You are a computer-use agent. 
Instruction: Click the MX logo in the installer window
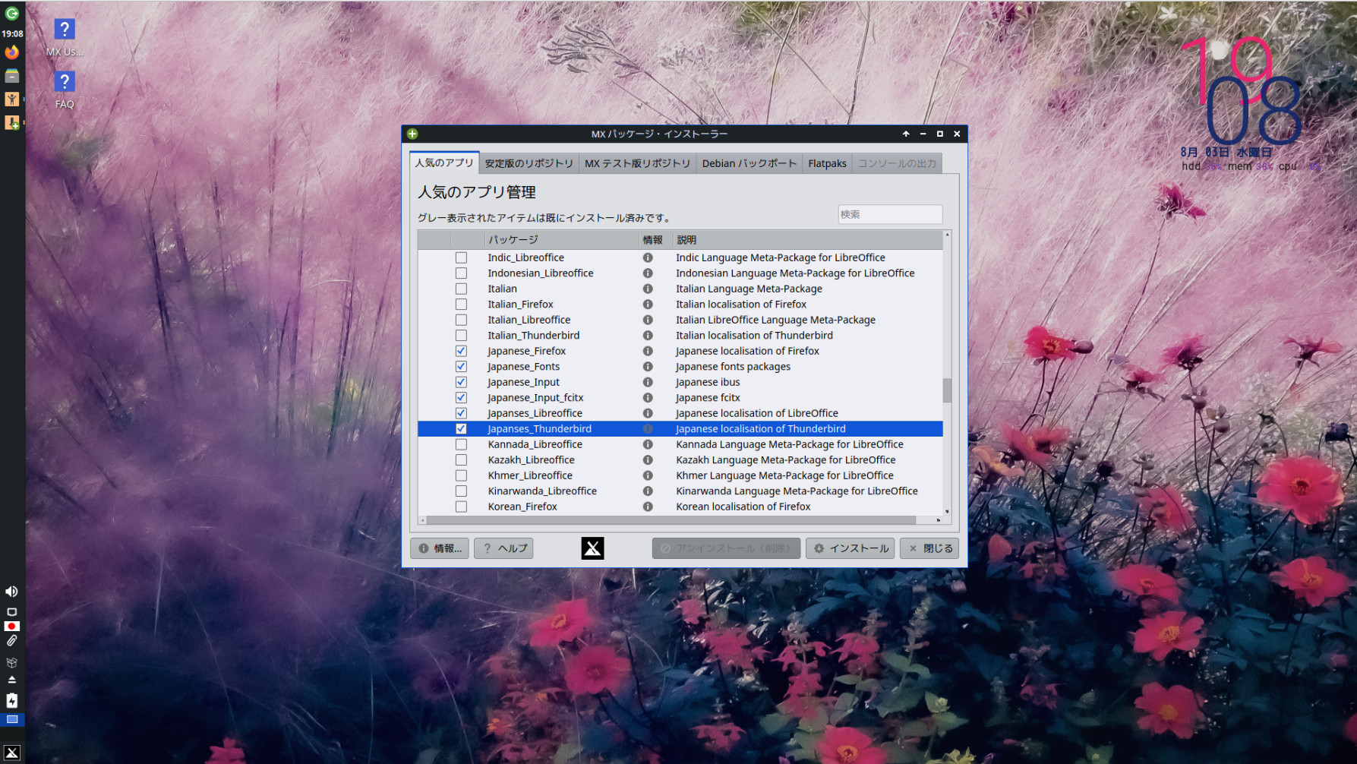coord(592,548)
